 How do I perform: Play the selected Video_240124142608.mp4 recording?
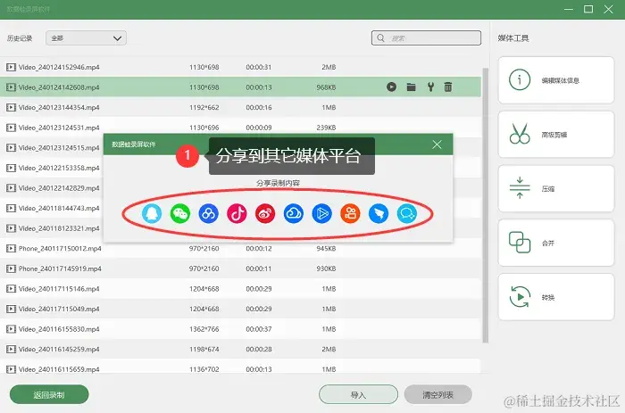click(391, 87)
